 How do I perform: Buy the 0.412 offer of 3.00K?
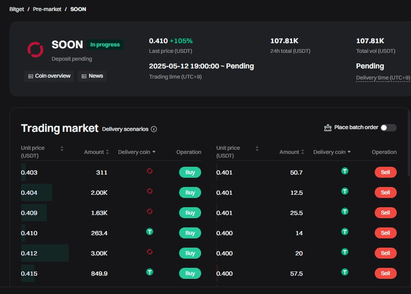click(x=190, y=253)
